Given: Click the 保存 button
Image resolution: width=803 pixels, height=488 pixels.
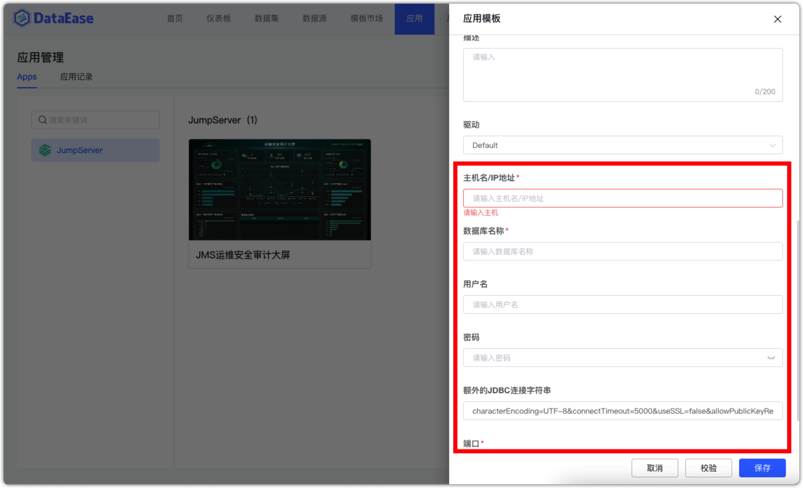Looking at the screenshot, I should 762,468.
